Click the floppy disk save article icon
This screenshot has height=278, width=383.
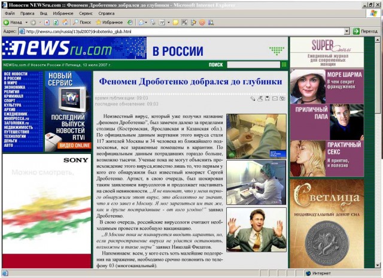coord(268,98)
